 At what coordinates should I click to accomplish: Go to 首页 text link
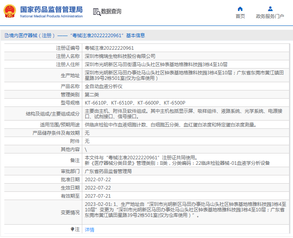(240, 16)
